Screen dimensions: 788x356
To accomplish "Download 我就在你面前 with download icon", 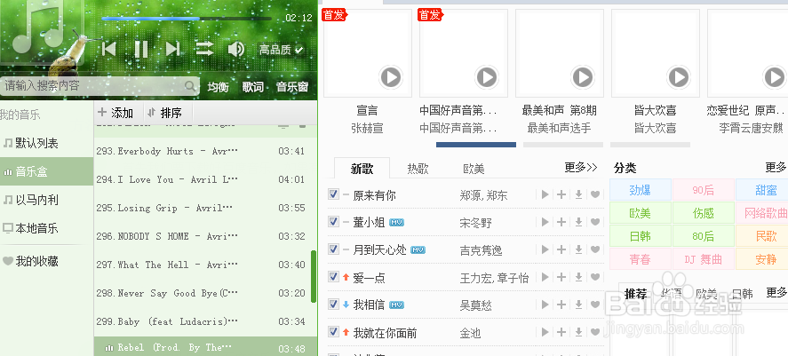I will tap(578, 332).
